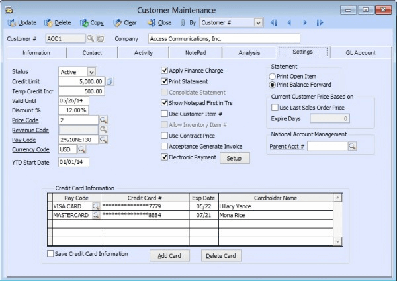Viewport: 397px width, 281px height.
Task: Click the Price Code link
Action: (x=25, y=120)
